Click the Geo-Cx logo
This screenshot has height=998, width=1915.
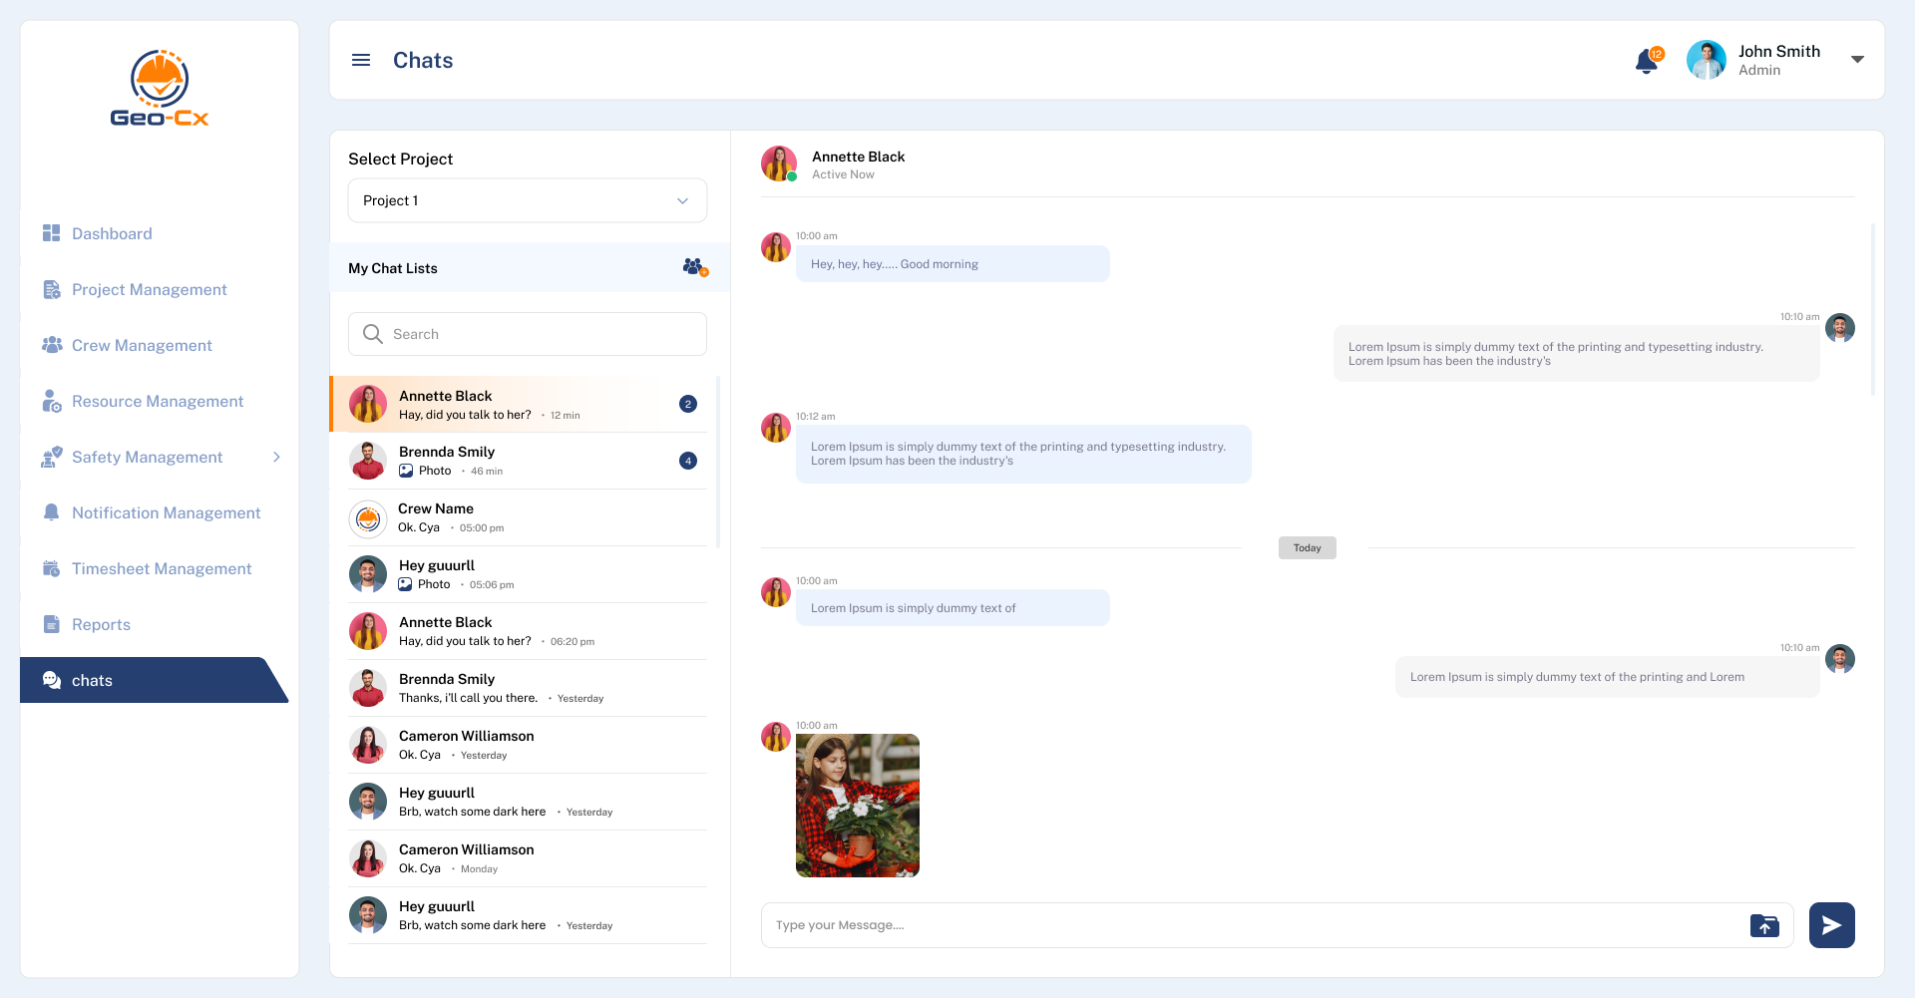[160, 89]
